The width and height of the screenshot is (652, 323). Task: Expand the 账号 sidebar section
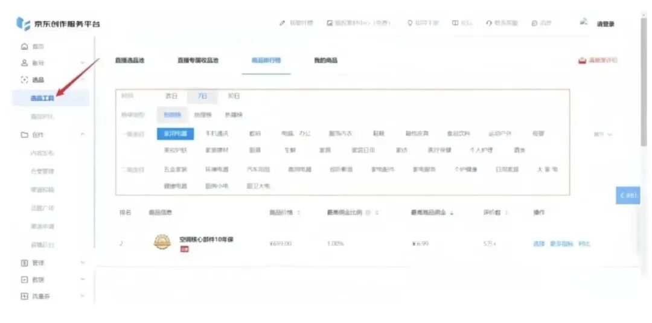pos(82,63)
